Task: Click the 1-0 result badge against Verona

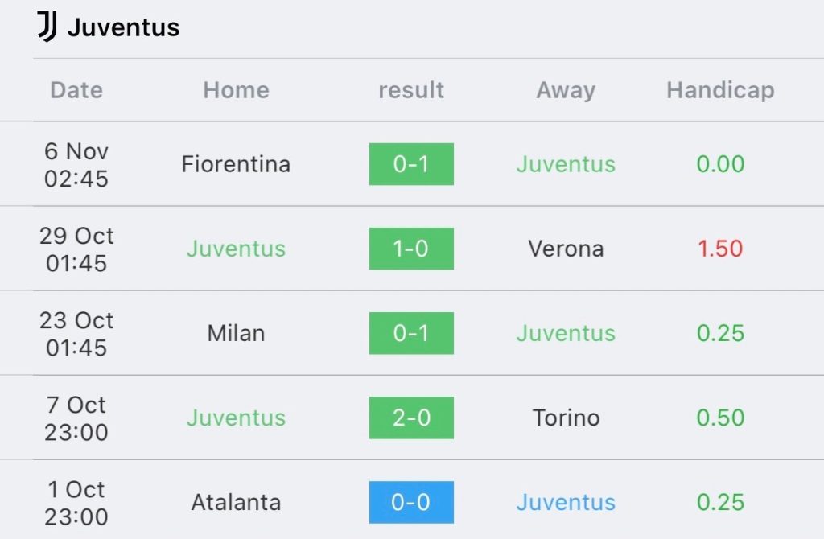Action: coord(411,249)
